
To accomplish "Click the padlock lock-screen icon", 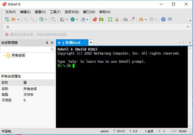I will (x=117, y=20).
